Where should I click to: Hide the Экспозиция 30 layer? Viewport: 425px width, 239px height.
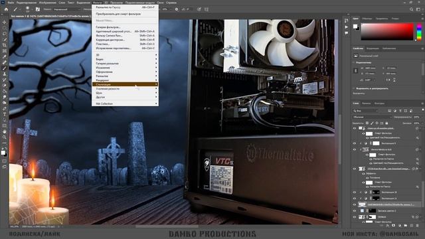[x=354, y=193]
